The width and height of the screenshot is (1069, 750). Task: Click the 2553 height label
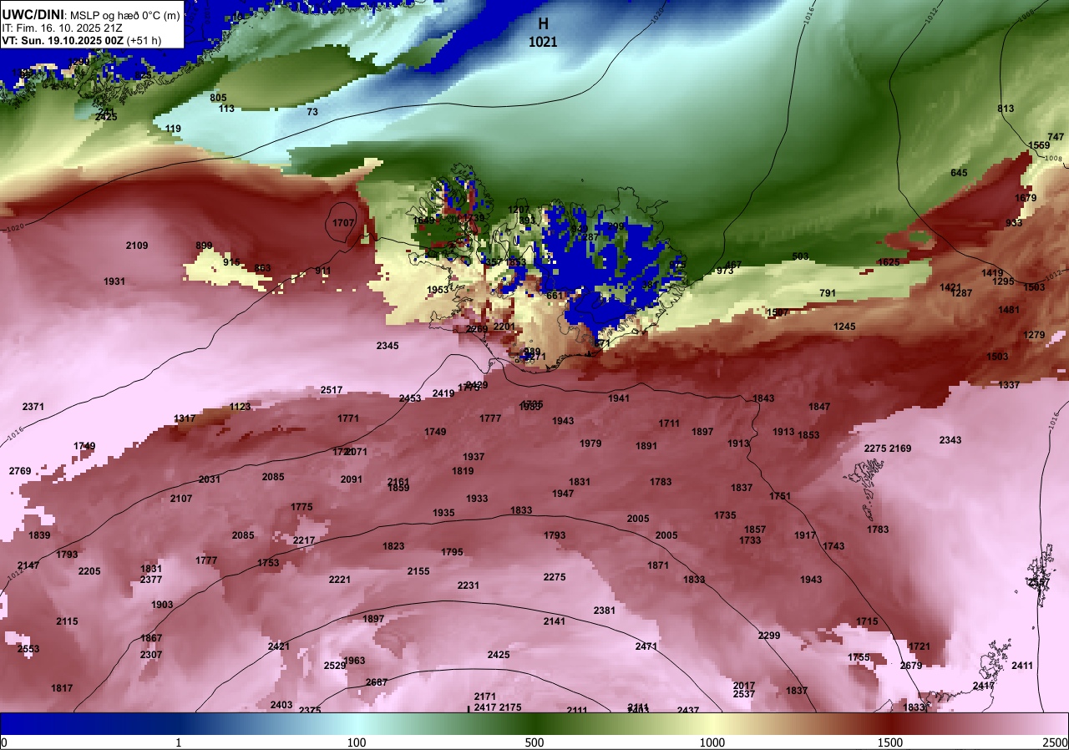28,649
